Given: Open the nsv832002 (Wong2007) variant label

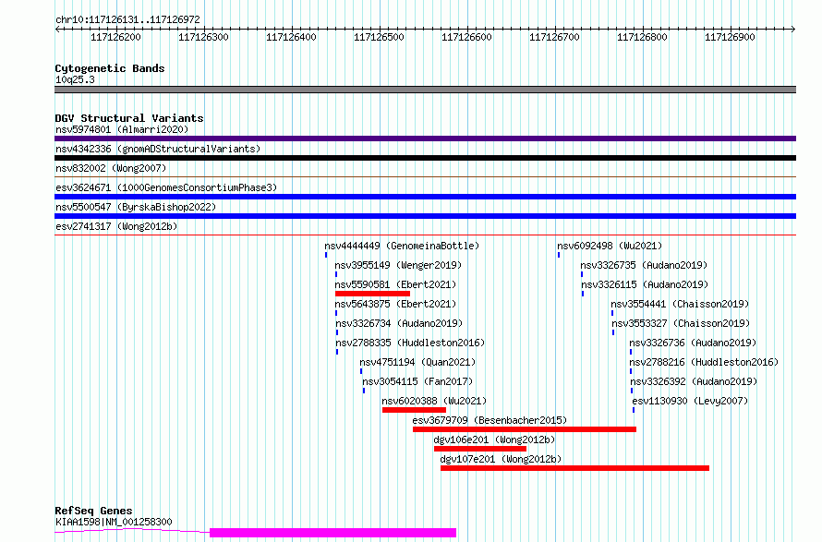Looking at the screenshot, I should point(111,168).
